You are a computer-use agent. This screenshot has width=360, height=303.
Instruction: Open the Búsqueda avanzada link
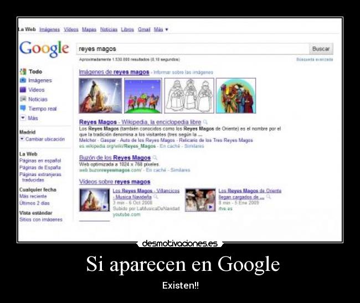tap(315, 59)
